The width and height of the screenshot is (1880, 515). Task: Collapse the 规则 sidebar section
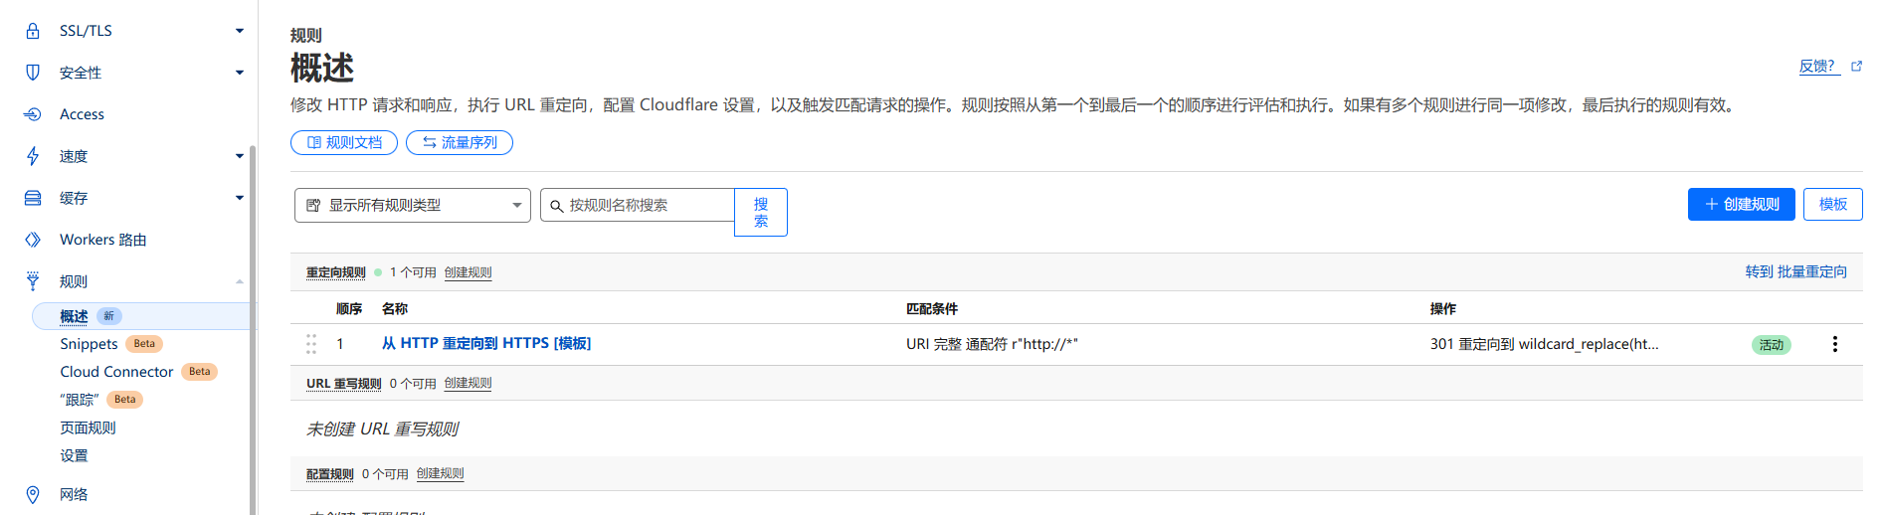click(x=239, y=281)
